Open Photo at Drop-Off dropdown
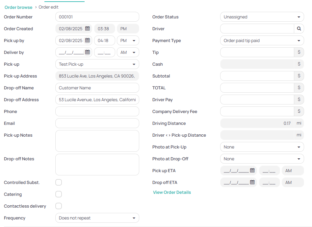The image size is (312, 227). (x=262, y=159)
